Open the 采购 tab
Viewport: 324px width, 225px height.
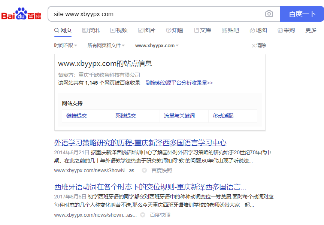tap(286, 30)
